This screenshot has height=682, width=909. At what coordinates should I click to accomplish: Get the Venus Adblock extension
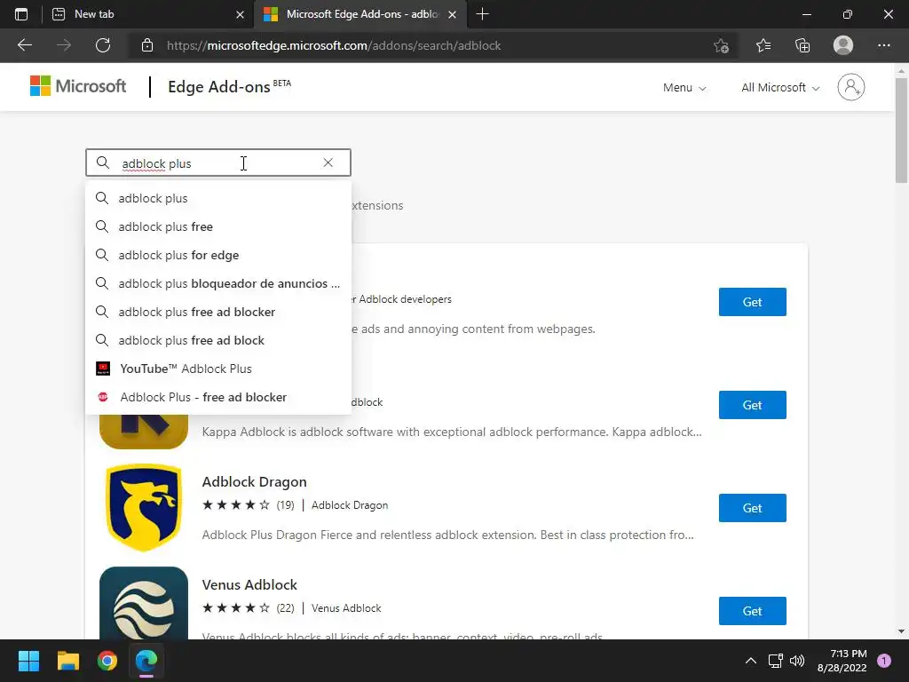pyautogui.click(x=752, y=611)
